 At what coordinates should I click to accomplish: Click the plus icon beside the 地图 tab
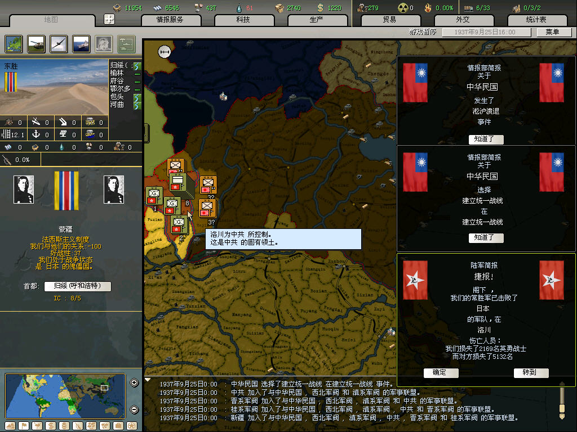coord(109,19)
